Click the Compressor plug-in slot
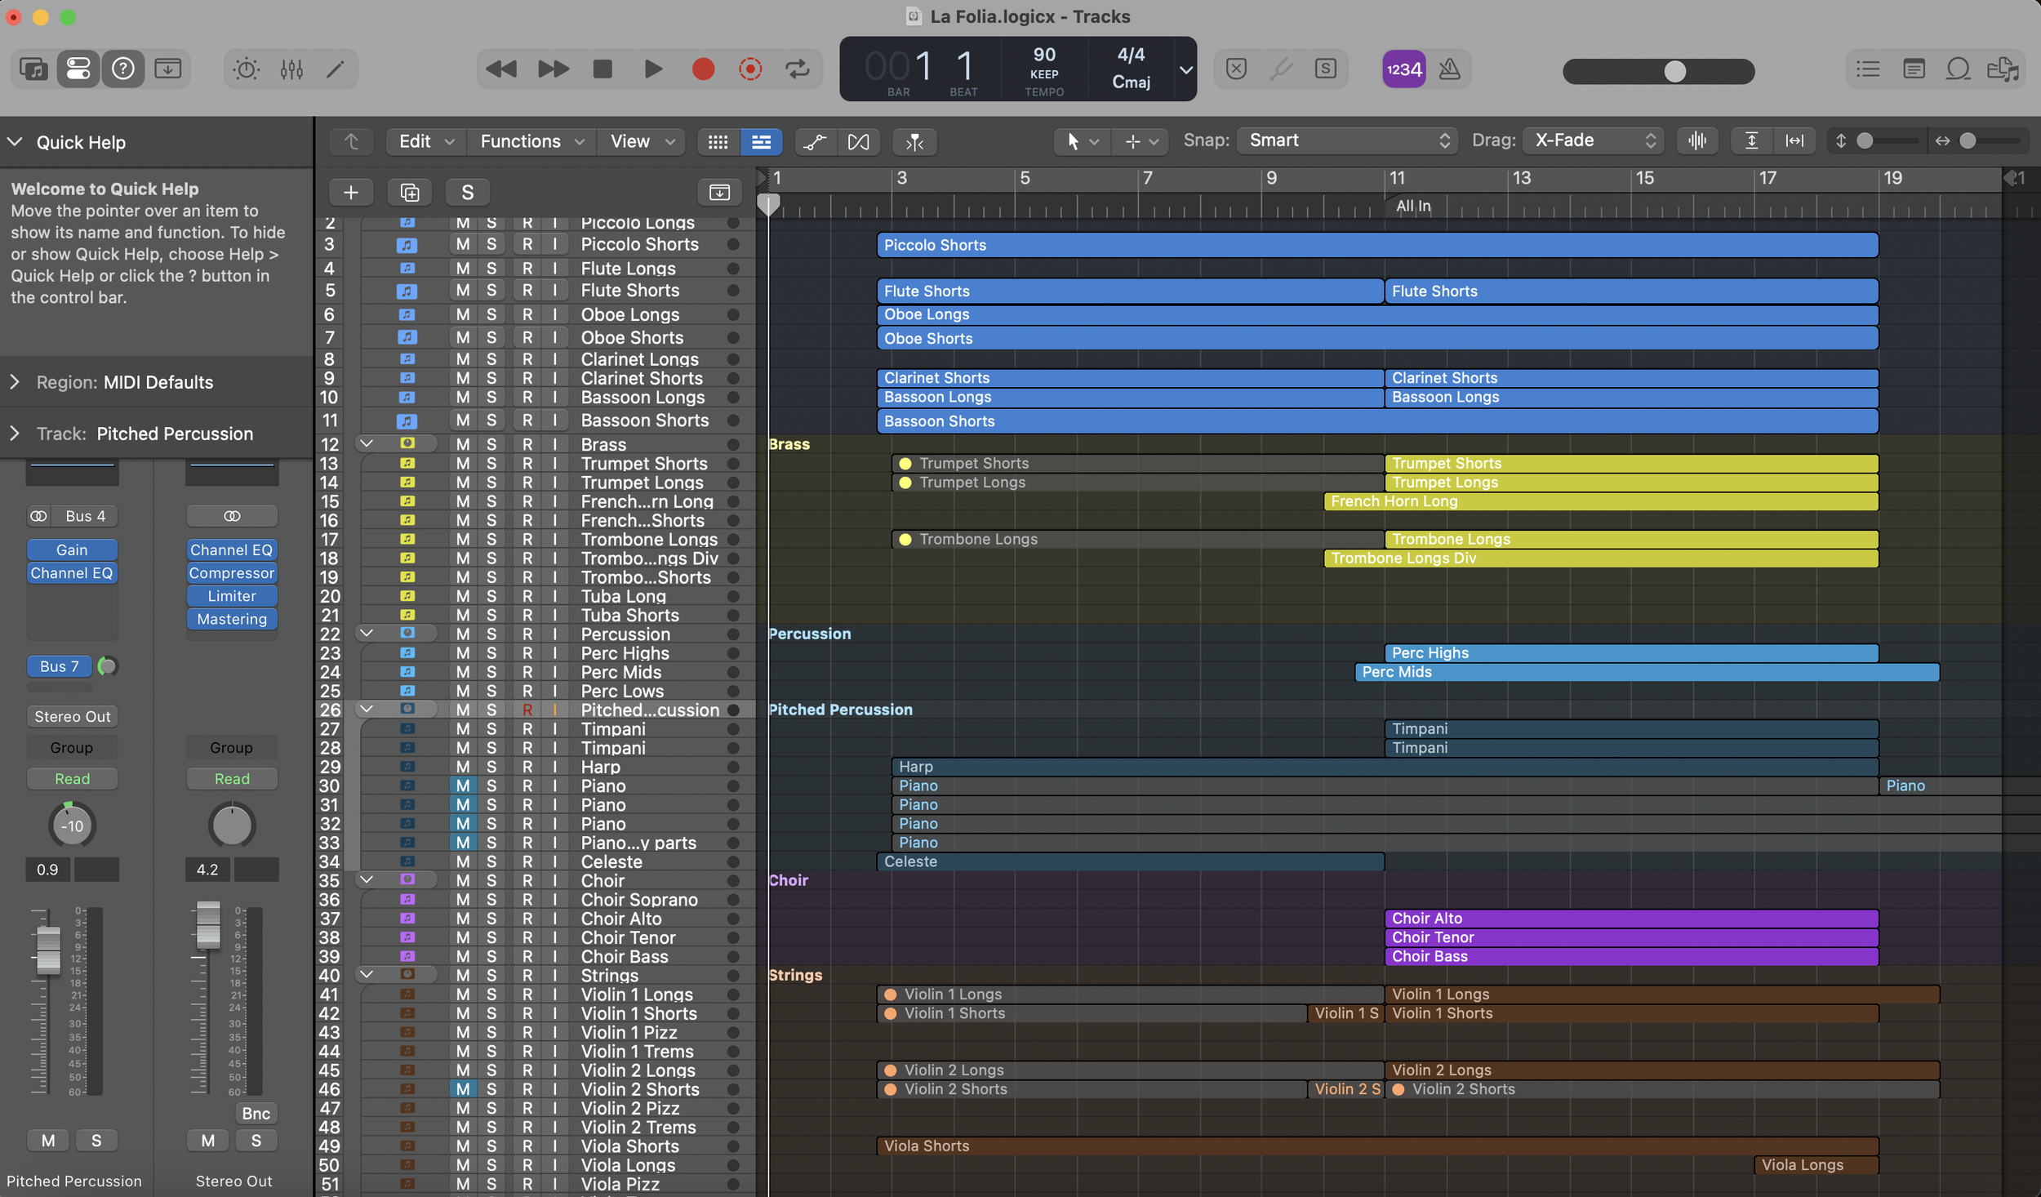This screenshot has width=2041, height=1197. pyautogui.click(x=232, y=573)
